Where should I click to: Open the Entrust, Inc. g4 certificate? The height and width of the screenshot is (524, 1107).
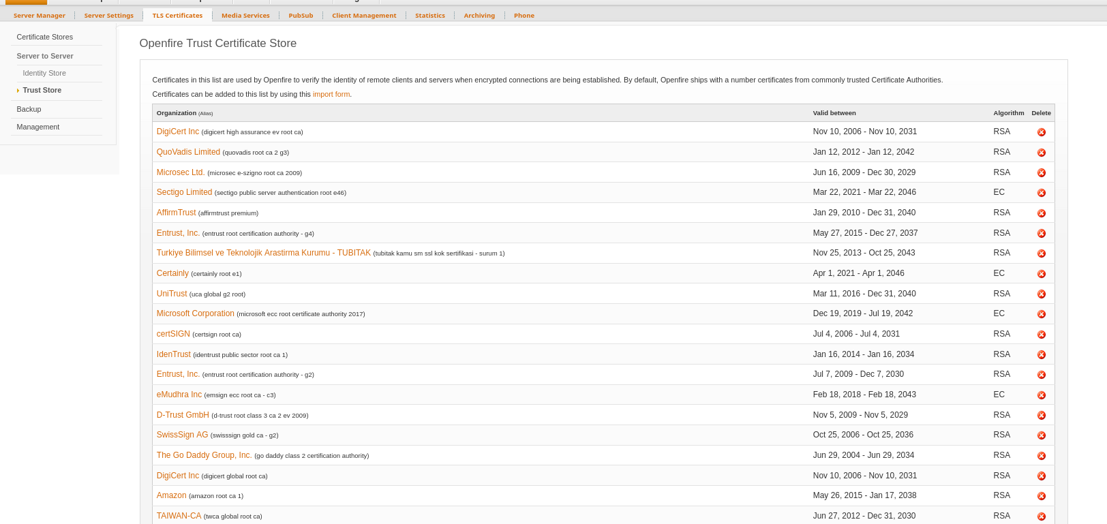coord(178,233)
